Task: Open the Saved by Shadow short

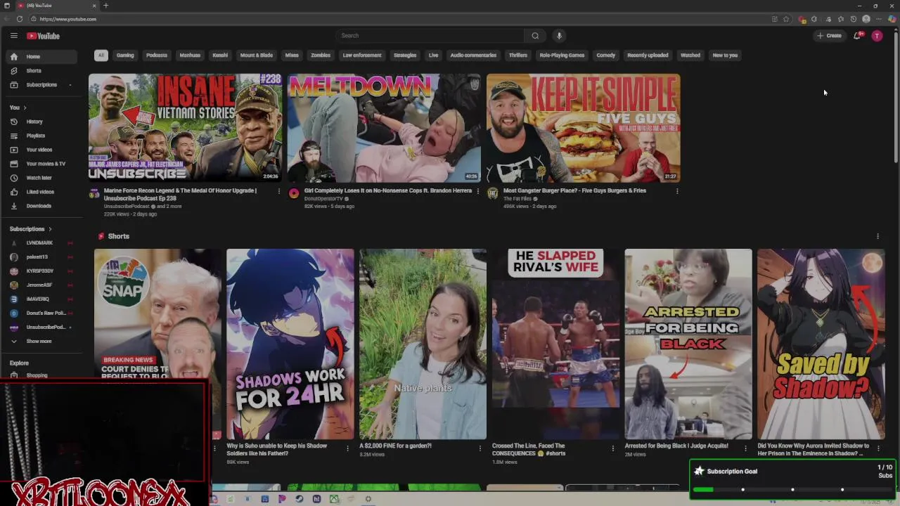Action: (821, 344)
